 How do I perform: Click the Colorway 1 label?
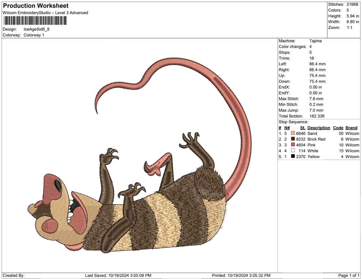click(34, 35)
